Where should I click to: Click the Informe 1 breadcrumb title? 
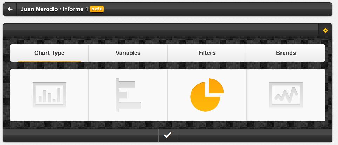(x=75, y=9)
